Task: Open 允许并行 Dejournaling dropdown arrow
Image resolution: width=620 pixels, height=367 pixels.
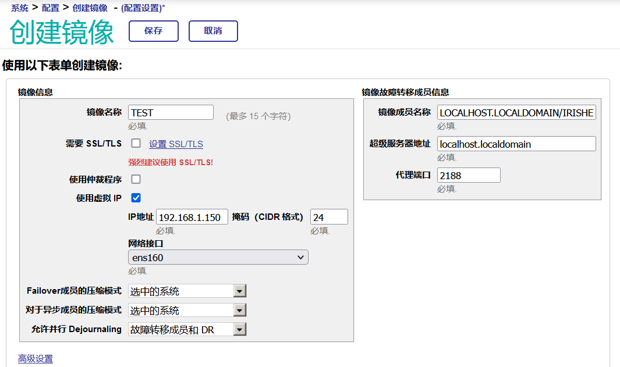Action: (239, 330)
